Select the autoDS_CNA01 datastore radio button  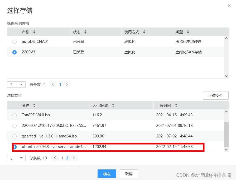[15, 42]
